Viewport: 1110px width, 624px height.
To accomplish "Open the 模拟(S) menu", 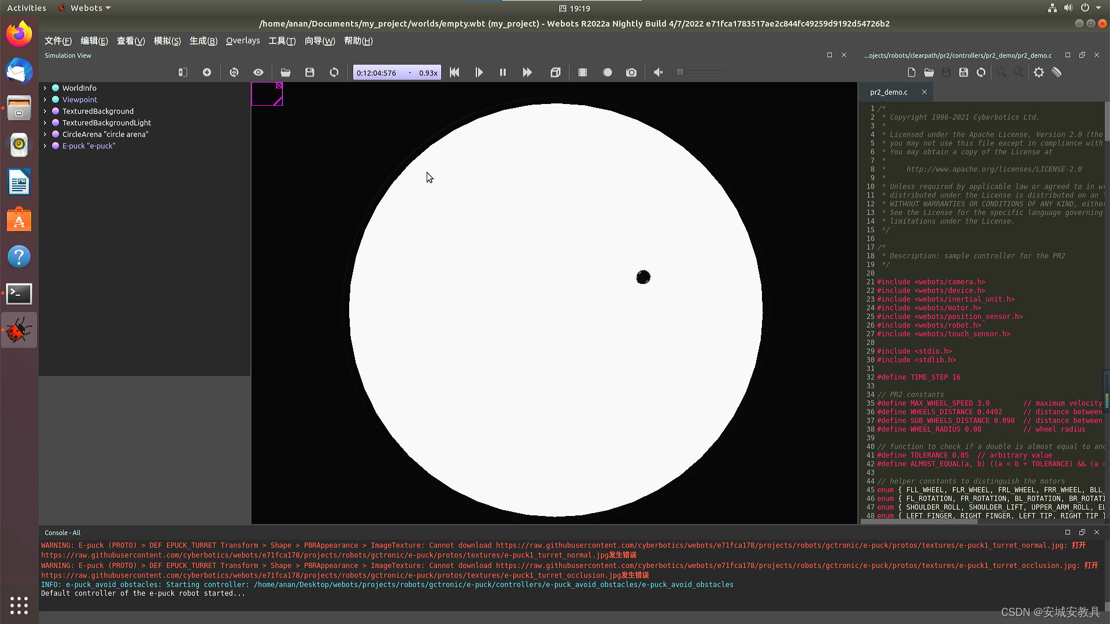I will (167, 41).
